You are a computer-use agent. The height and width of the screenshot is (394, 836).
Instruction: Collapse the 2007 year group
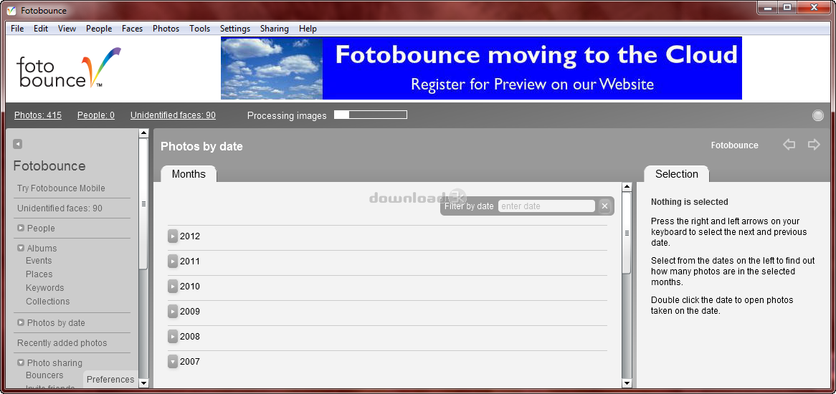click(x=173, y=361)
